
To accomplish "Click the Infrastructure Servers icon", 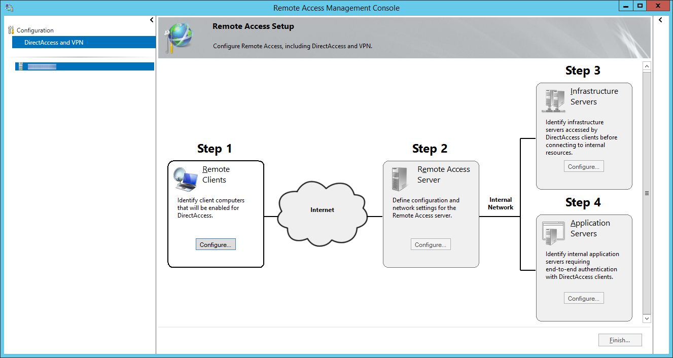I will tap(553, 100).
